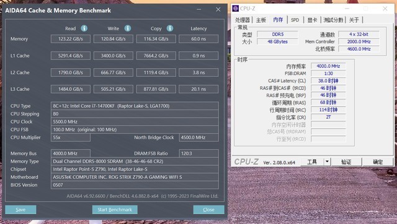Select the 内存 tab in CPU-Z
Image resolution: width=397 pixels, height=224 pixels.
tap(278, 20)
